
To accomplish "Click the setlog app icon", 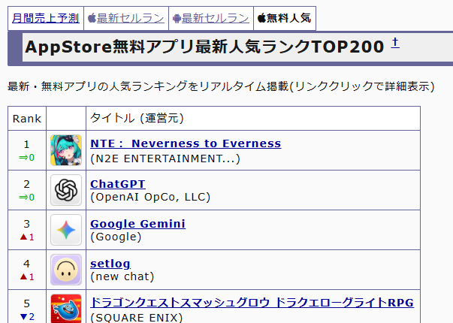I will pyautogui.click(x=66, y=270).
